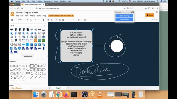Pick the Text shape in General
The height and width of the screenshot is (99, 177).
click(x=20, y=66)
